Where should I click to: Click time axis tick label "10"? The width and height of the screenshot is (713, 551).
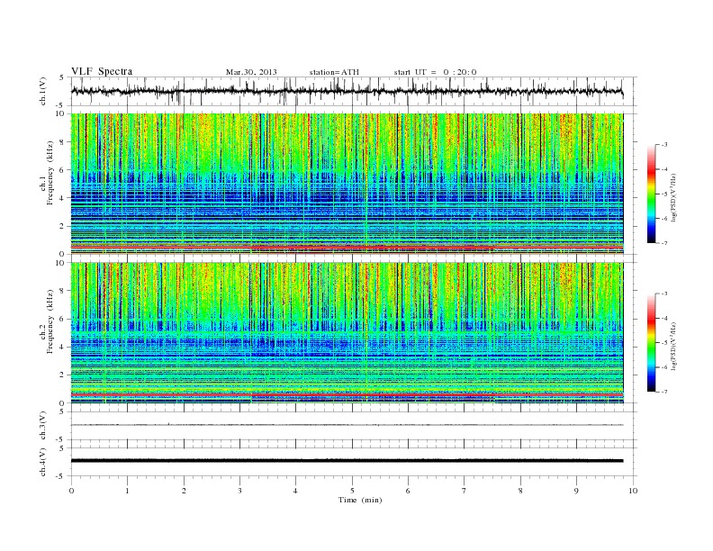633,491
